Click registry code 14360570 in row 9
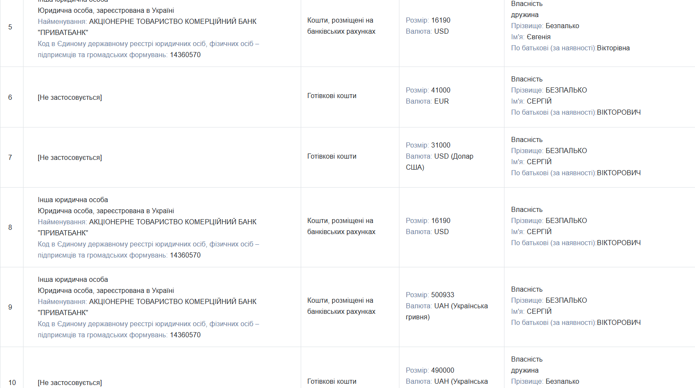This screenshot has height=388, width=695. 185,335
